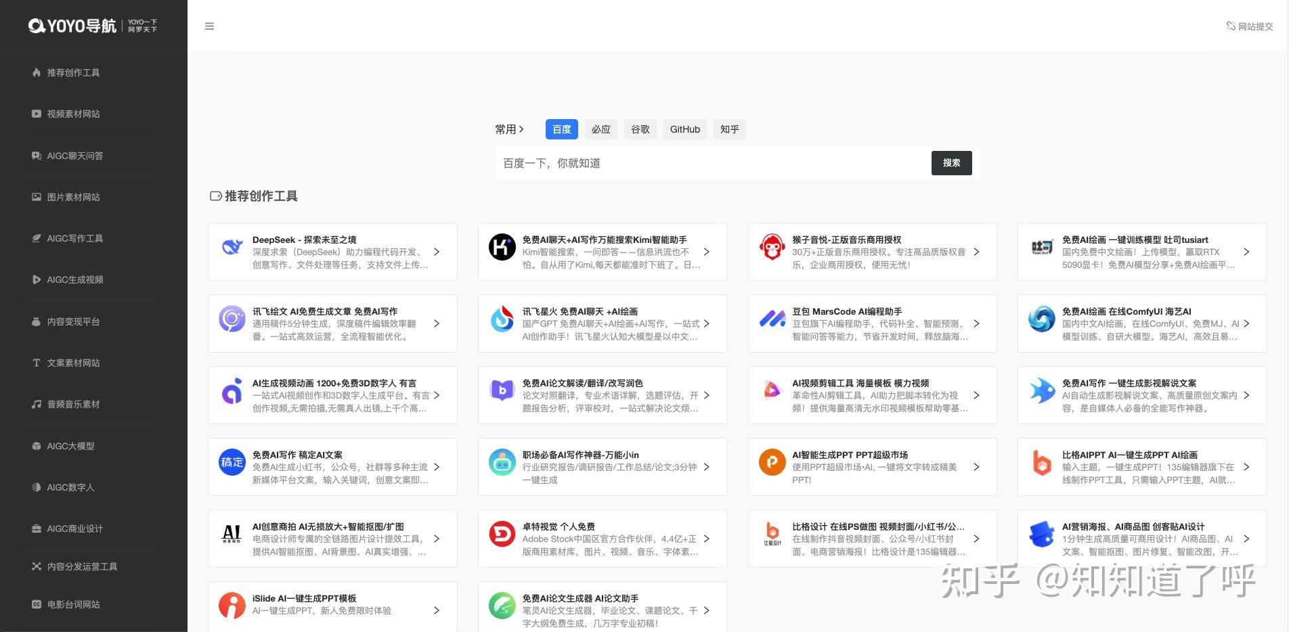1289x632 pixels.
Task: Click the 推荐创作工具 section heading
Action: (254, 196)
